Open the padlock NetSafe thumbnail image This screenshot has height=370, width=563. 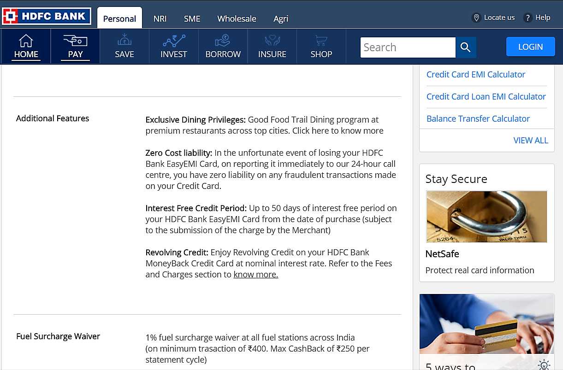(x=486, y=217)
